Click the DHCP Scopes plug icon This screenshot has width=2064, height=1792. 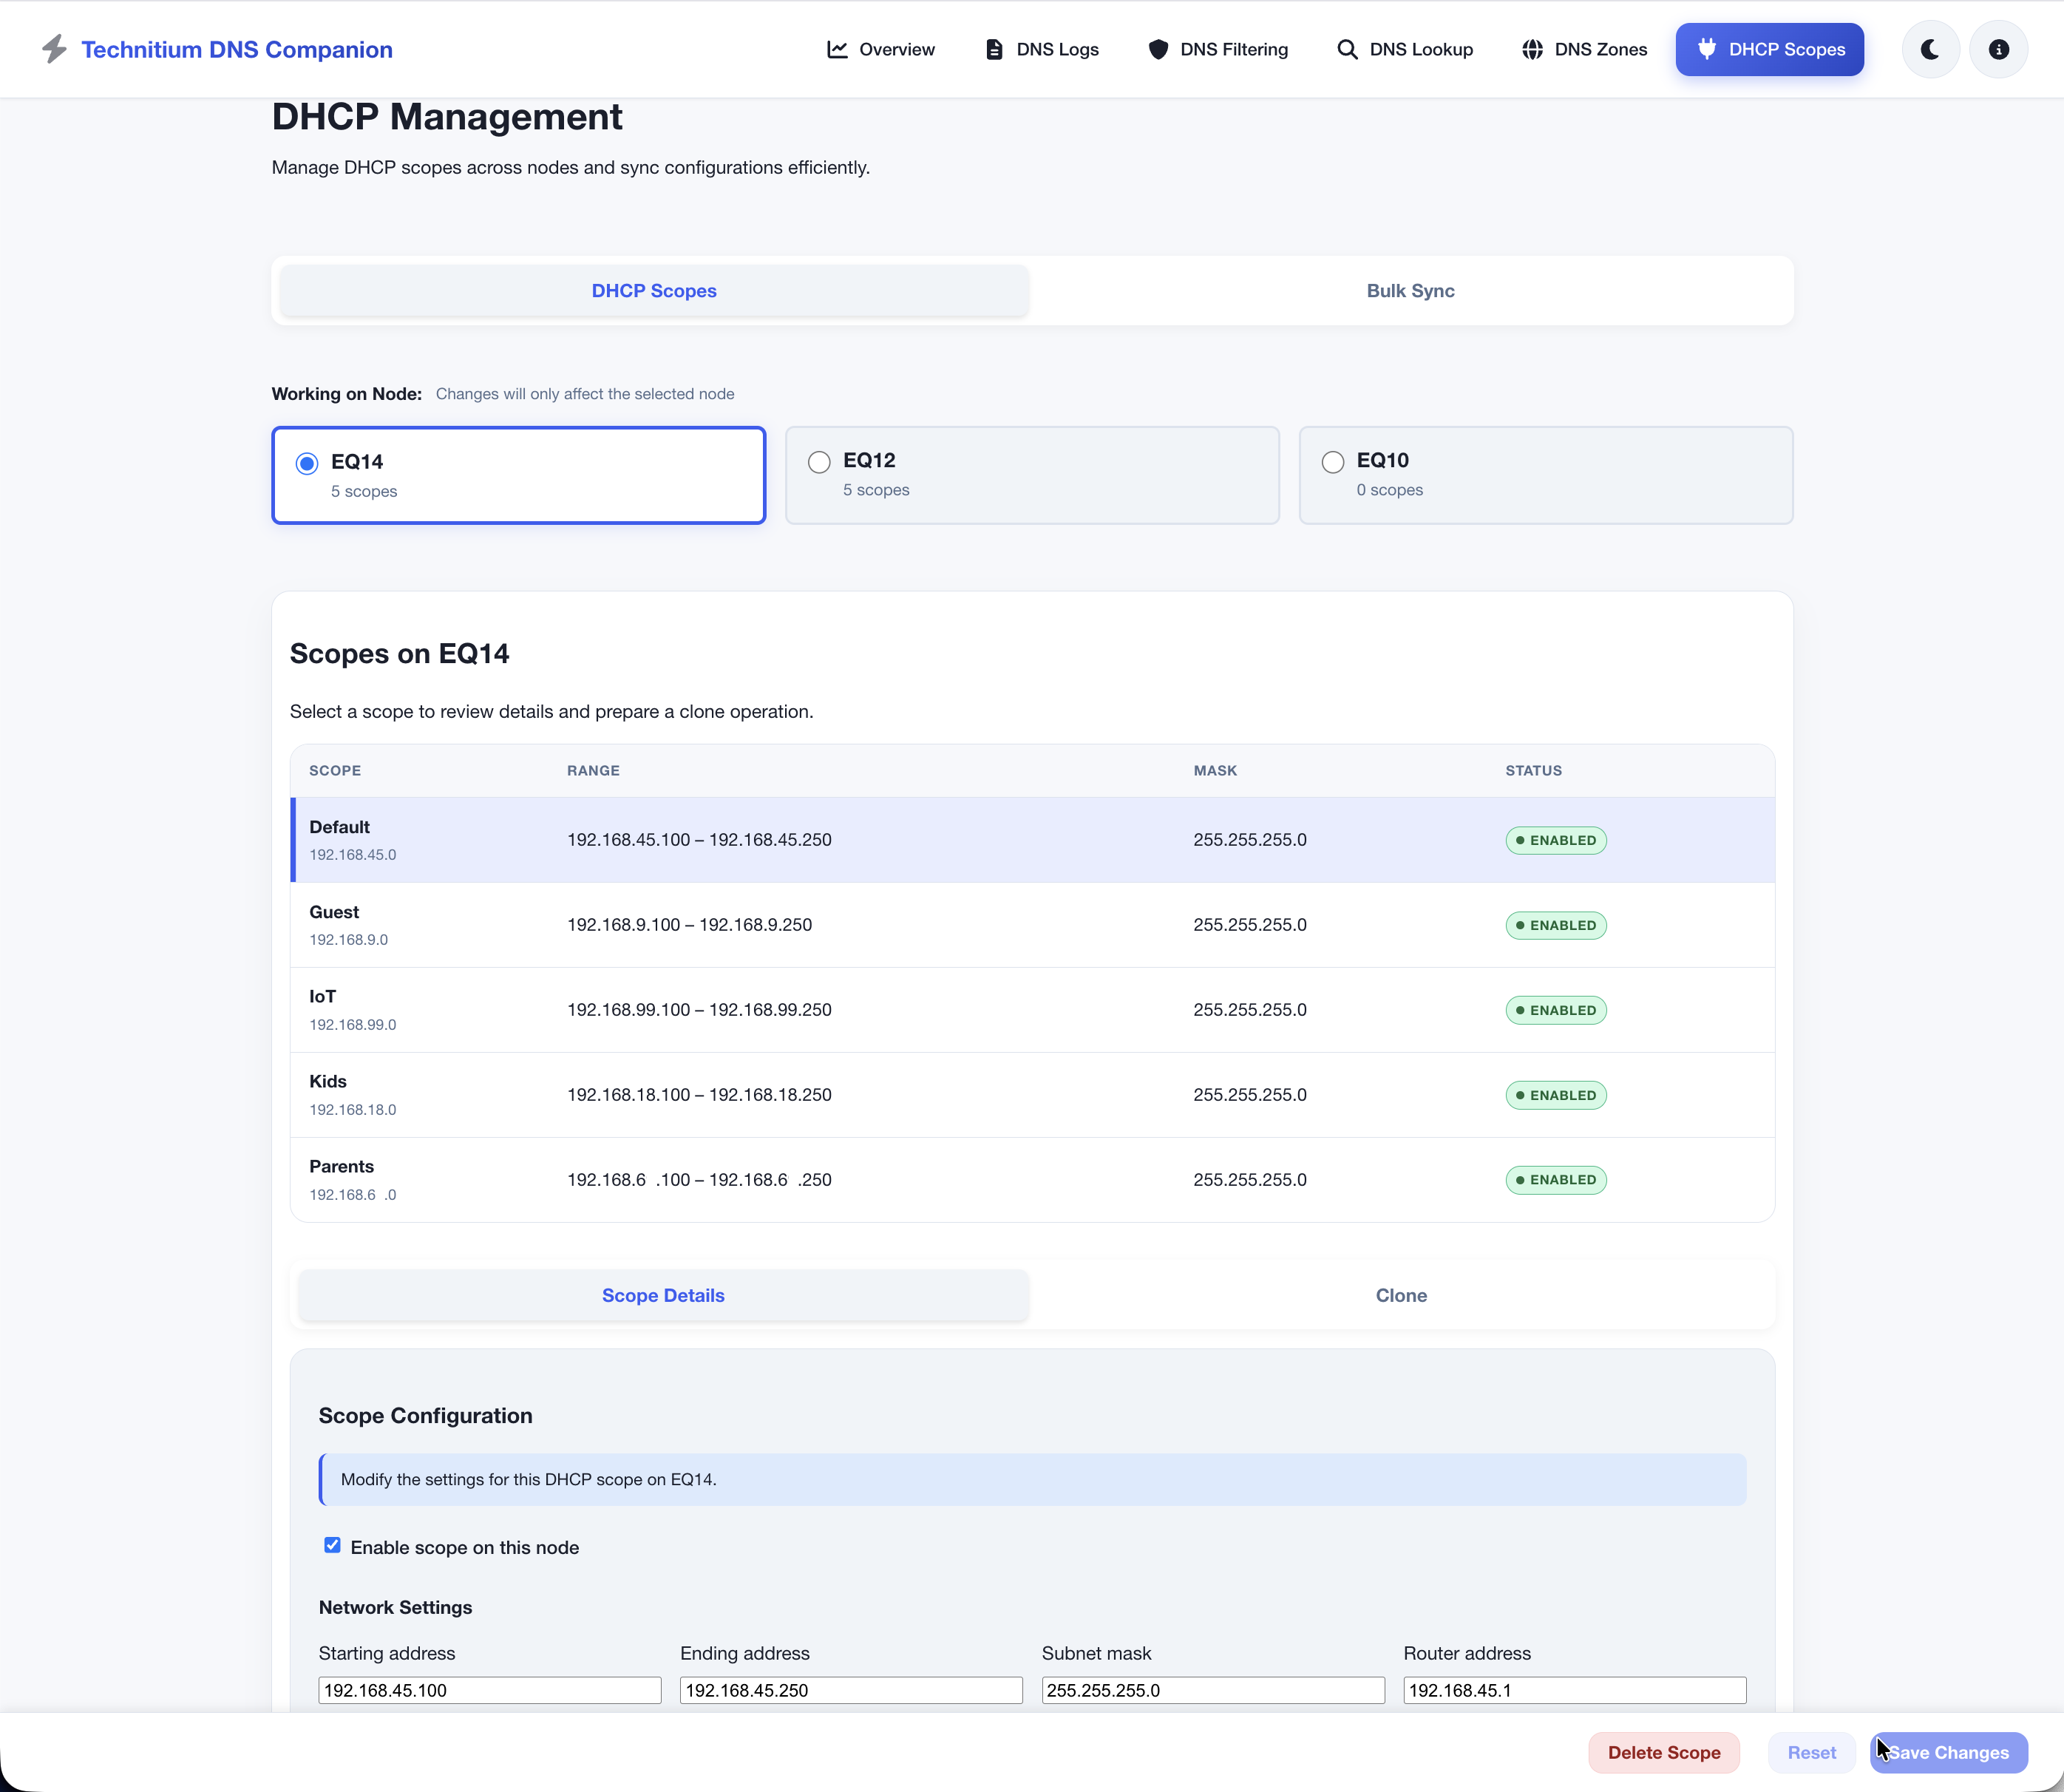(1707, 48)
